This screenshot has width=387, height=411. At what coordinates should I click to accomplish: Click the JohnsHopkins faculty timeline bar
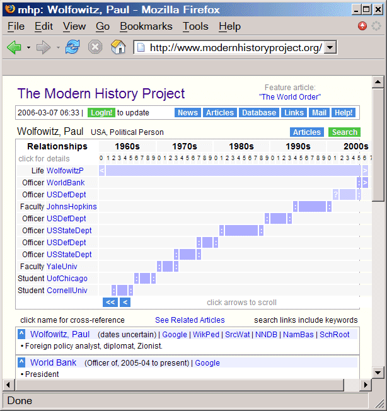312,207
